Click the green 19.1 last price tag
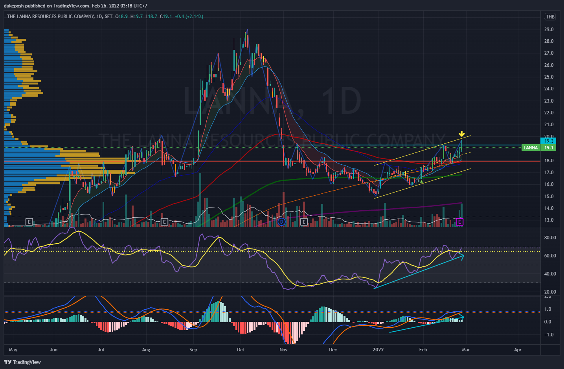The width and height of the screenshot is (564, 369). 549,148
